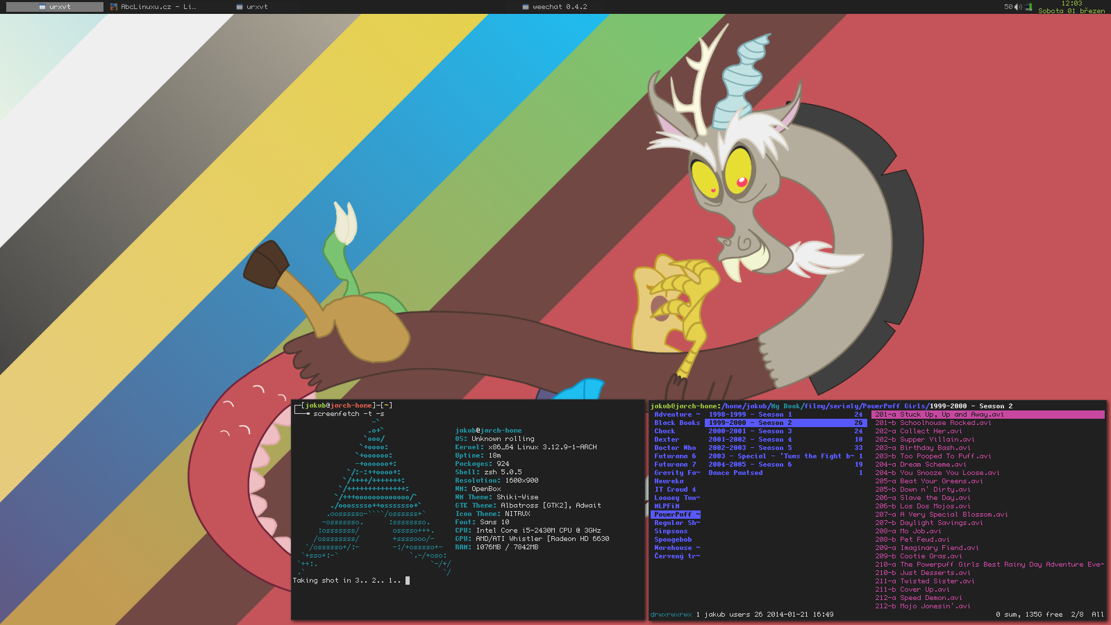Viewport: 1111px width, 625px height.
Task: Select 206-b Los Dos Mojos.avi
Action: pos(922,506)
